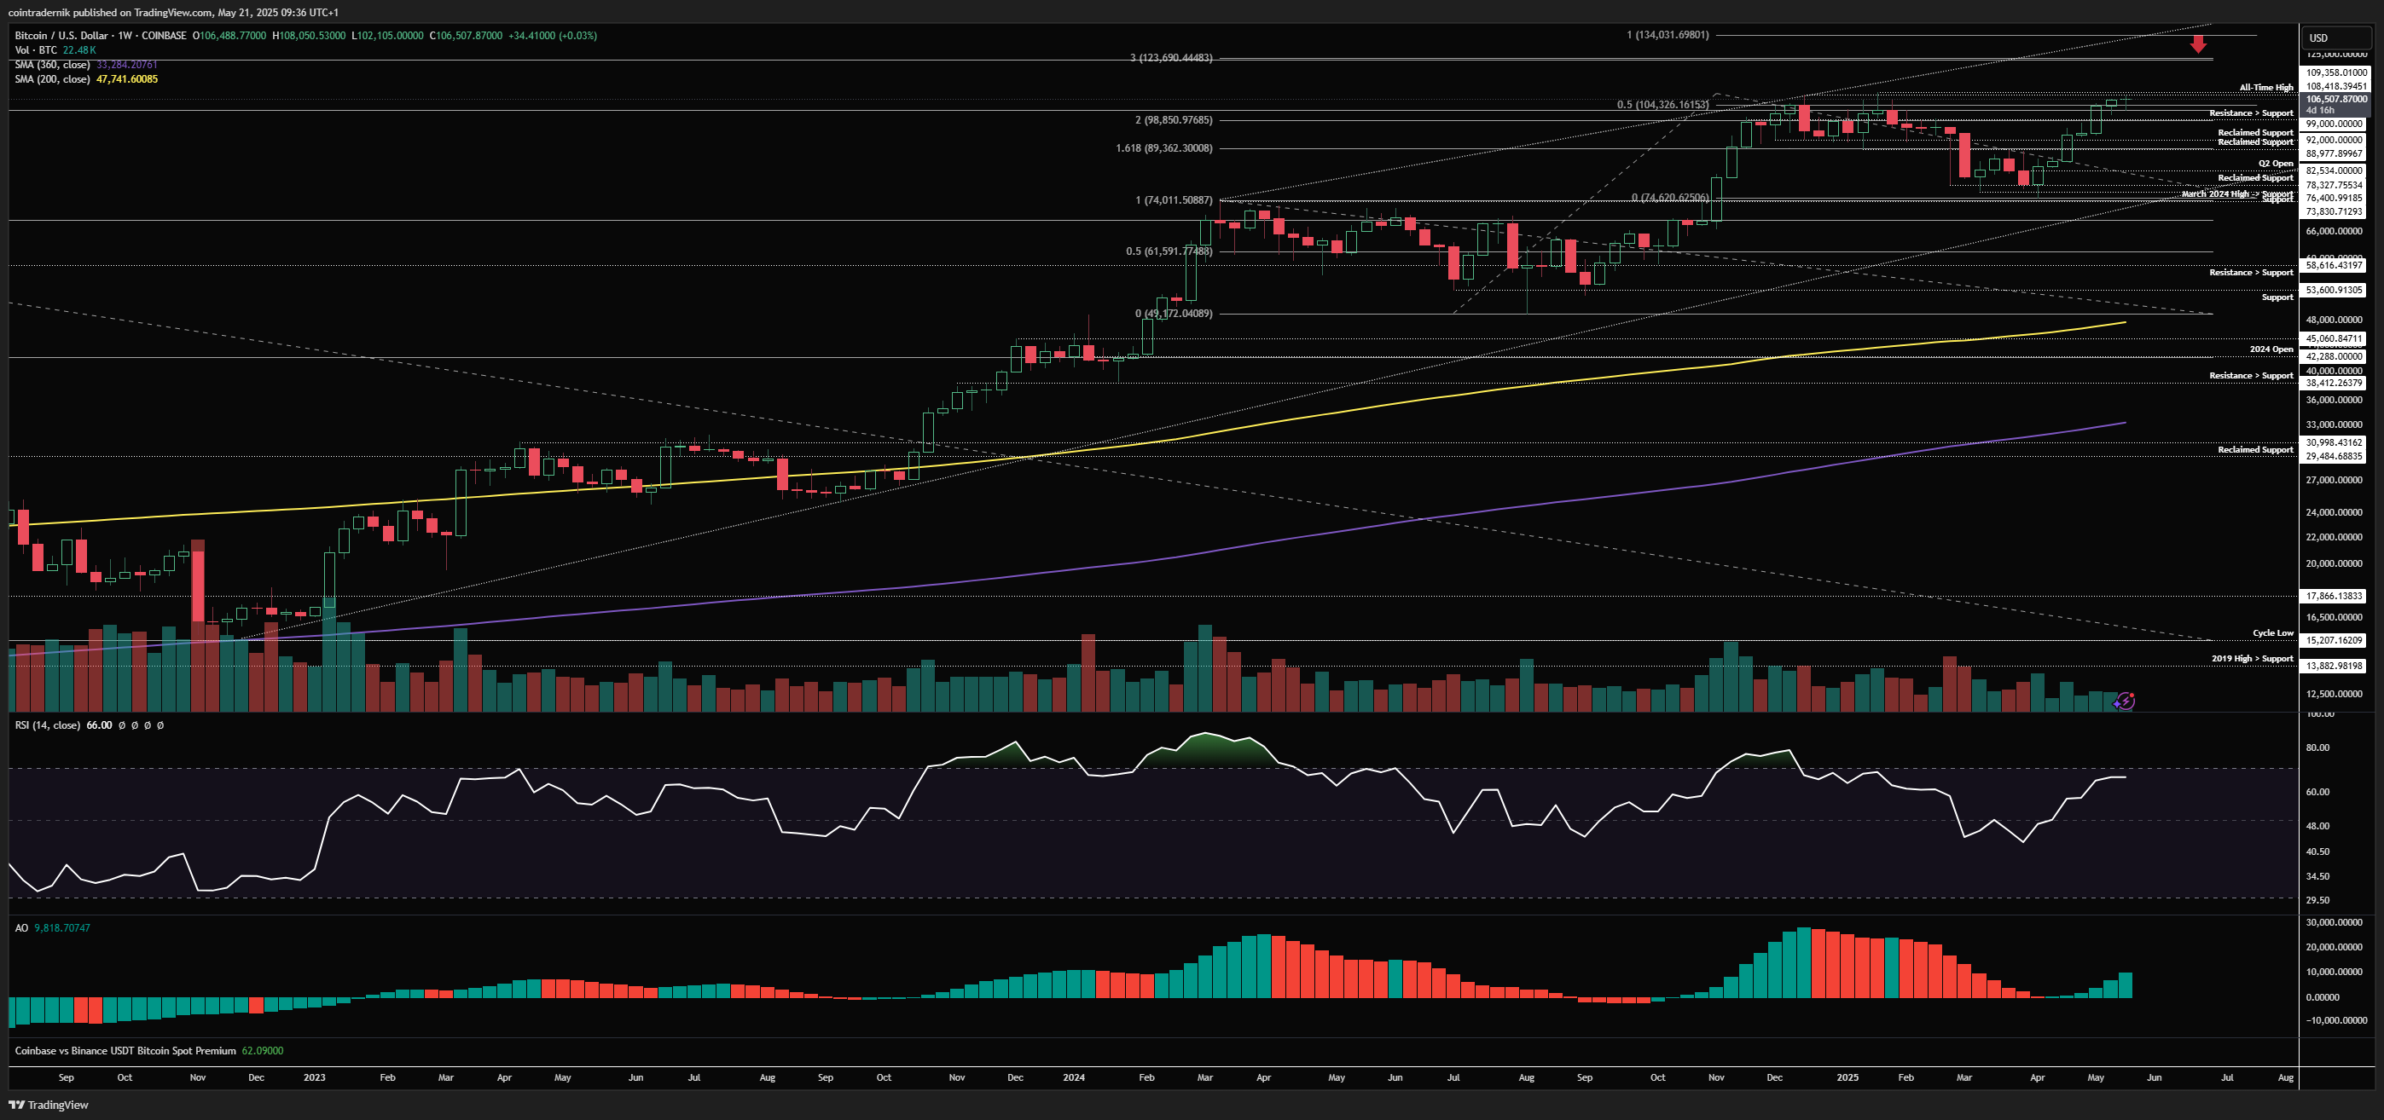Click the 2024 Open level label
Image resolution: width=2384 pixels, height=1120 pixels.
pos(2271,349)
